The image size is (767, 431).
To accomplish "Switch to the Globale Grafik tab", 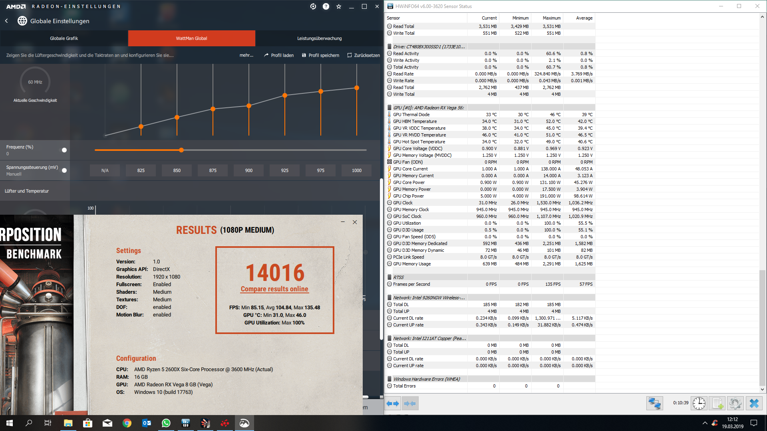I will pyautogui.click(x=64, y=38).
